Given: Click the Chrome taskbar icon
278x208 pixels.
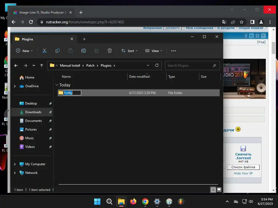Looking at the screenshot, I should click(x=145, y=201).
